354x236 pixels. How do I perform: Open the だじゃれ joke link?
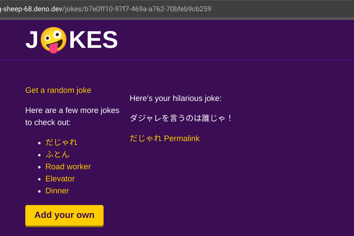click(x=61, y=142)
